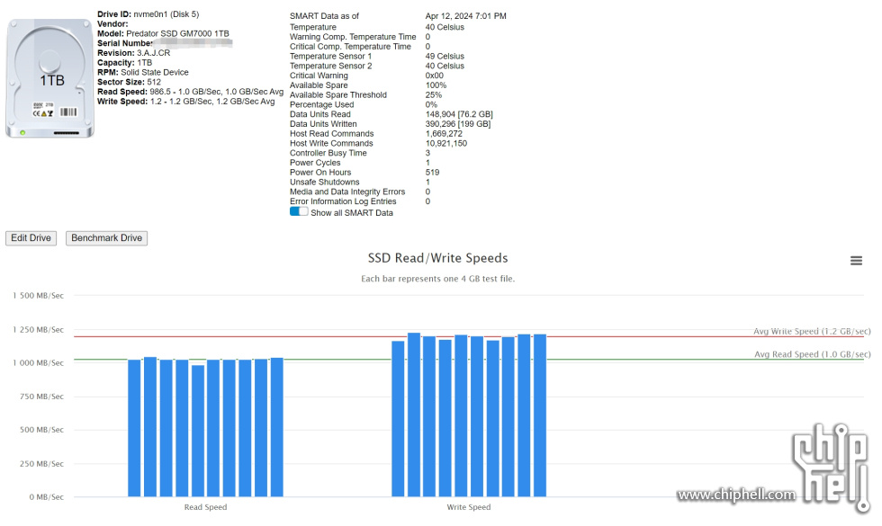Click the Controller Busy Time label

coord(328,153)
